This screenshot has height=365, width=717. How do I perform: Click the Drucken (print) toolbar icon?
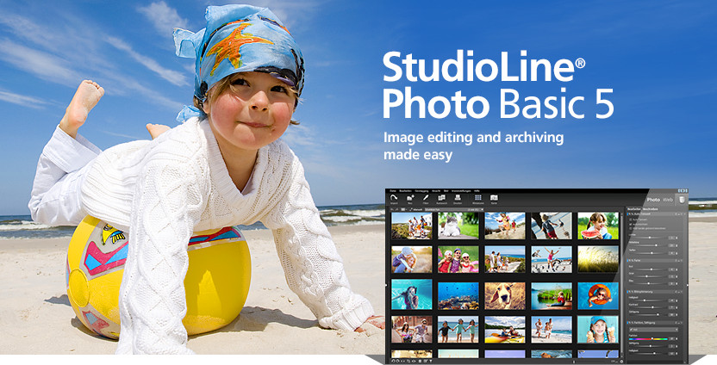pos(458,198)
